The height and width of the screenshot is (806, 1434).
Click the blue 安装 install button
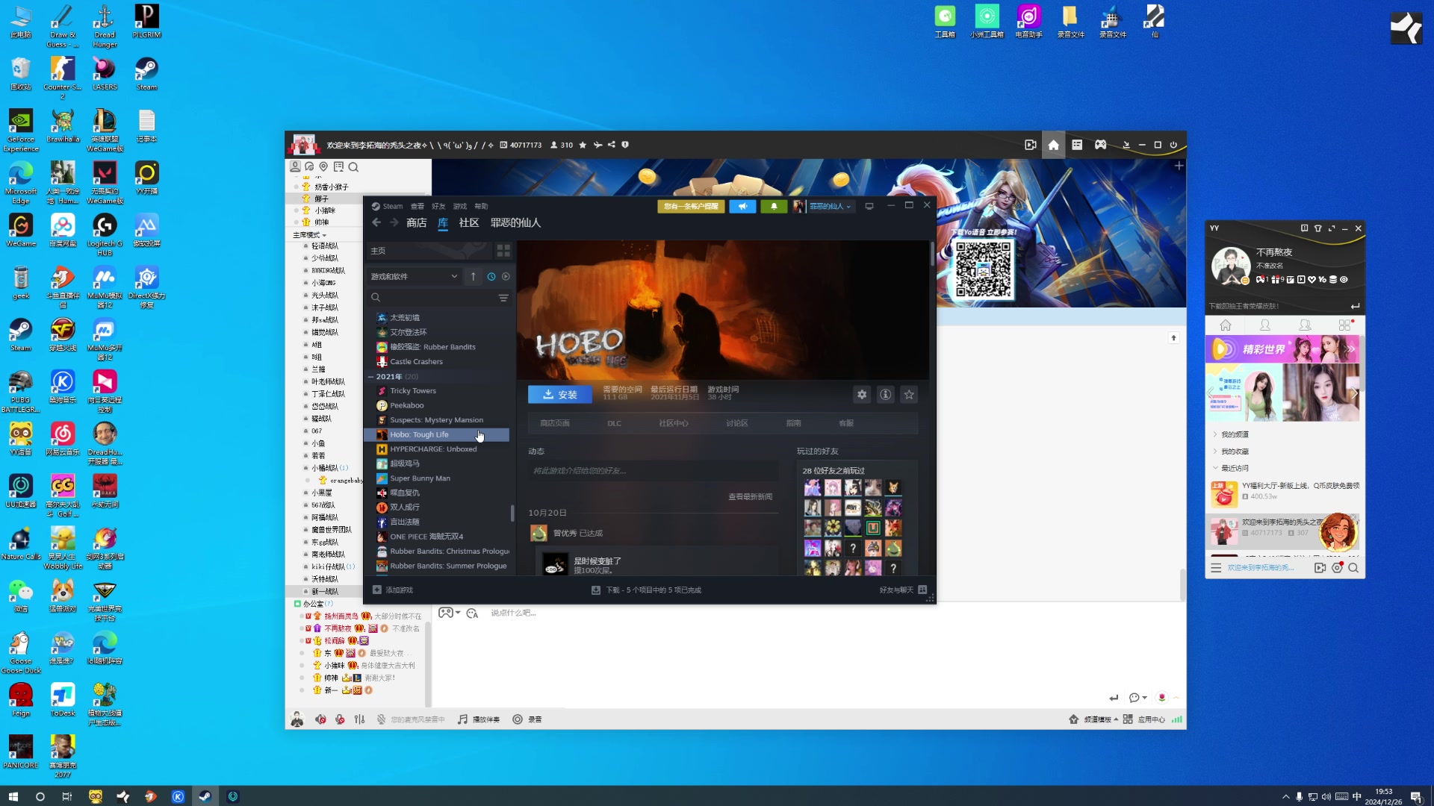pyautogui.click(x=560, y=395)
